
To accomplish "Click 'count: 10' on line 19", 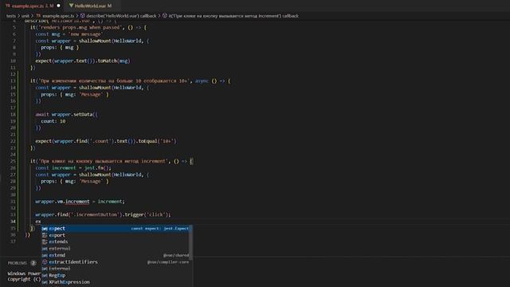I will [53, 121].
